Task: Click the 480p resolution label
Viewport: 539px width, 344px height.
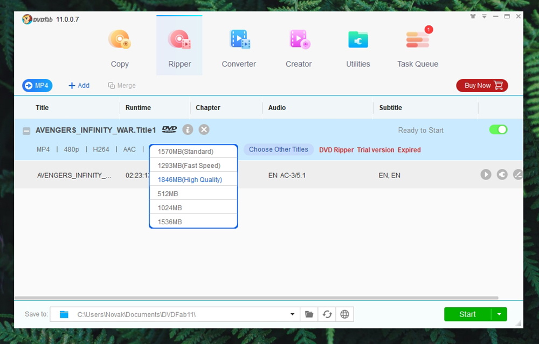Action: coord(71,149)
